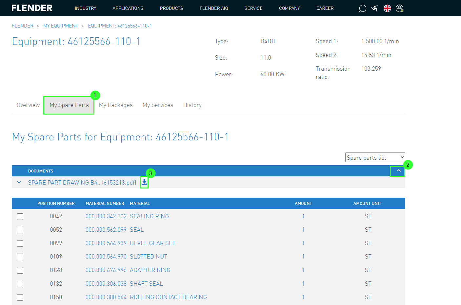Tick the ROLLING CONTACT BEARING checkbox
Screen dimensions: 461x305
pyautogui.click(x=20, y=297)
